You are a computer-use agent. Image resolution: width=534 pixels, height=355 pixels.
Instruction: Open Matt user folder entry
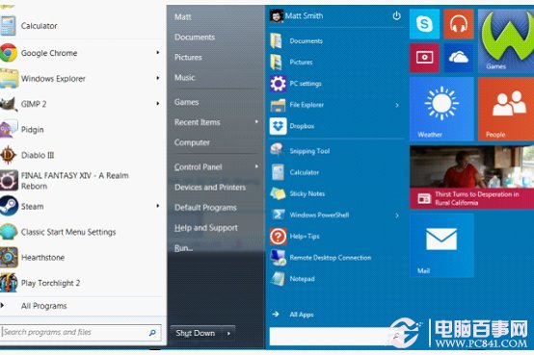[183, 16]
